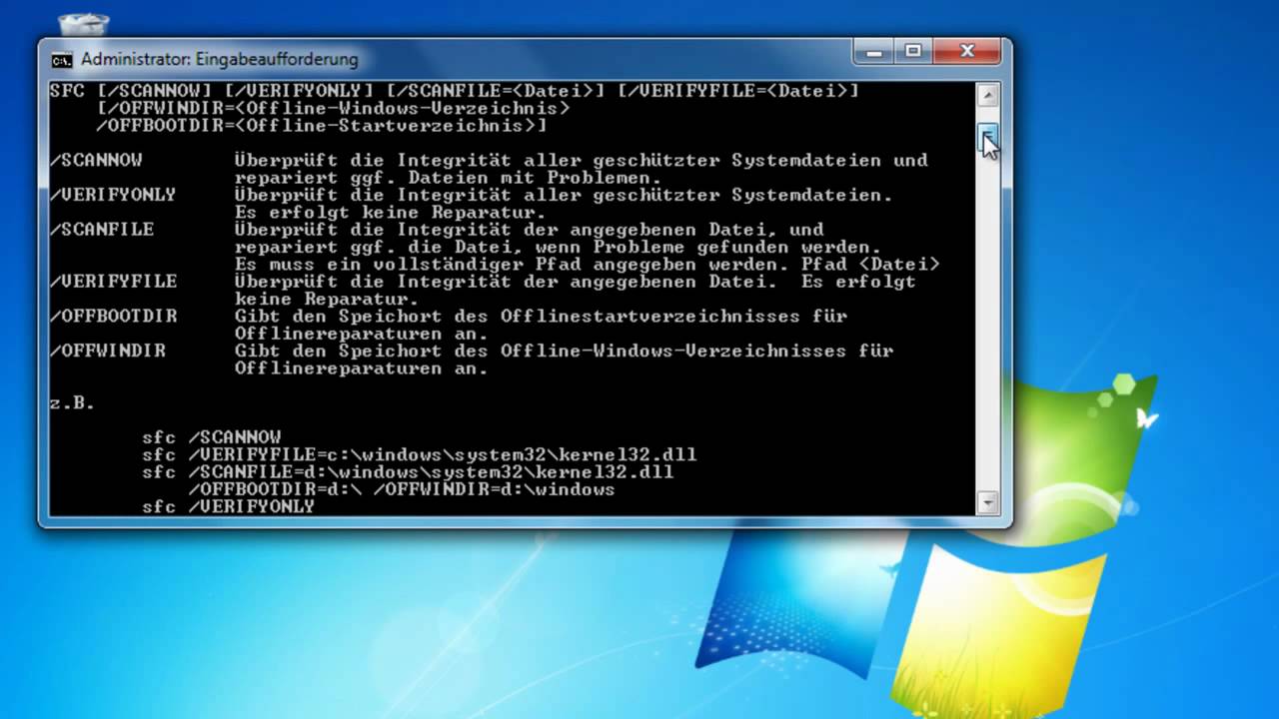Click '[/OFFWINDIR=<Offline-Windows-Verzeichnis>' syntax line
Screen dimensions: 1279x719
click(333, 108)
